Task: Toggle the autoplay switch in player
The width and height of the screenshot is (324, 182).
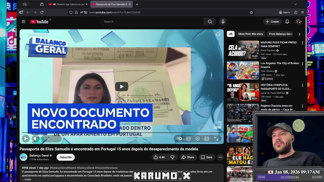Action: 179,139
